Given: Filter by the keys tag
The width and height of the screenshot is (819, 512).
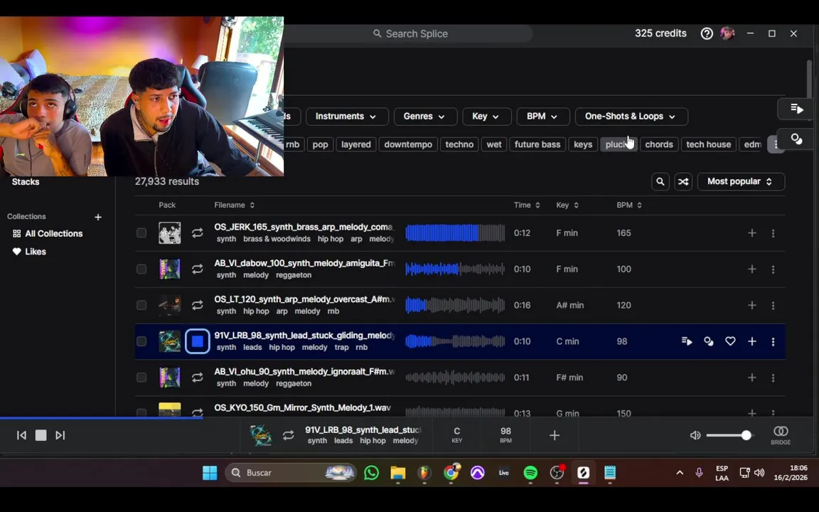Looking at the screenshot, I should [583, 145].
